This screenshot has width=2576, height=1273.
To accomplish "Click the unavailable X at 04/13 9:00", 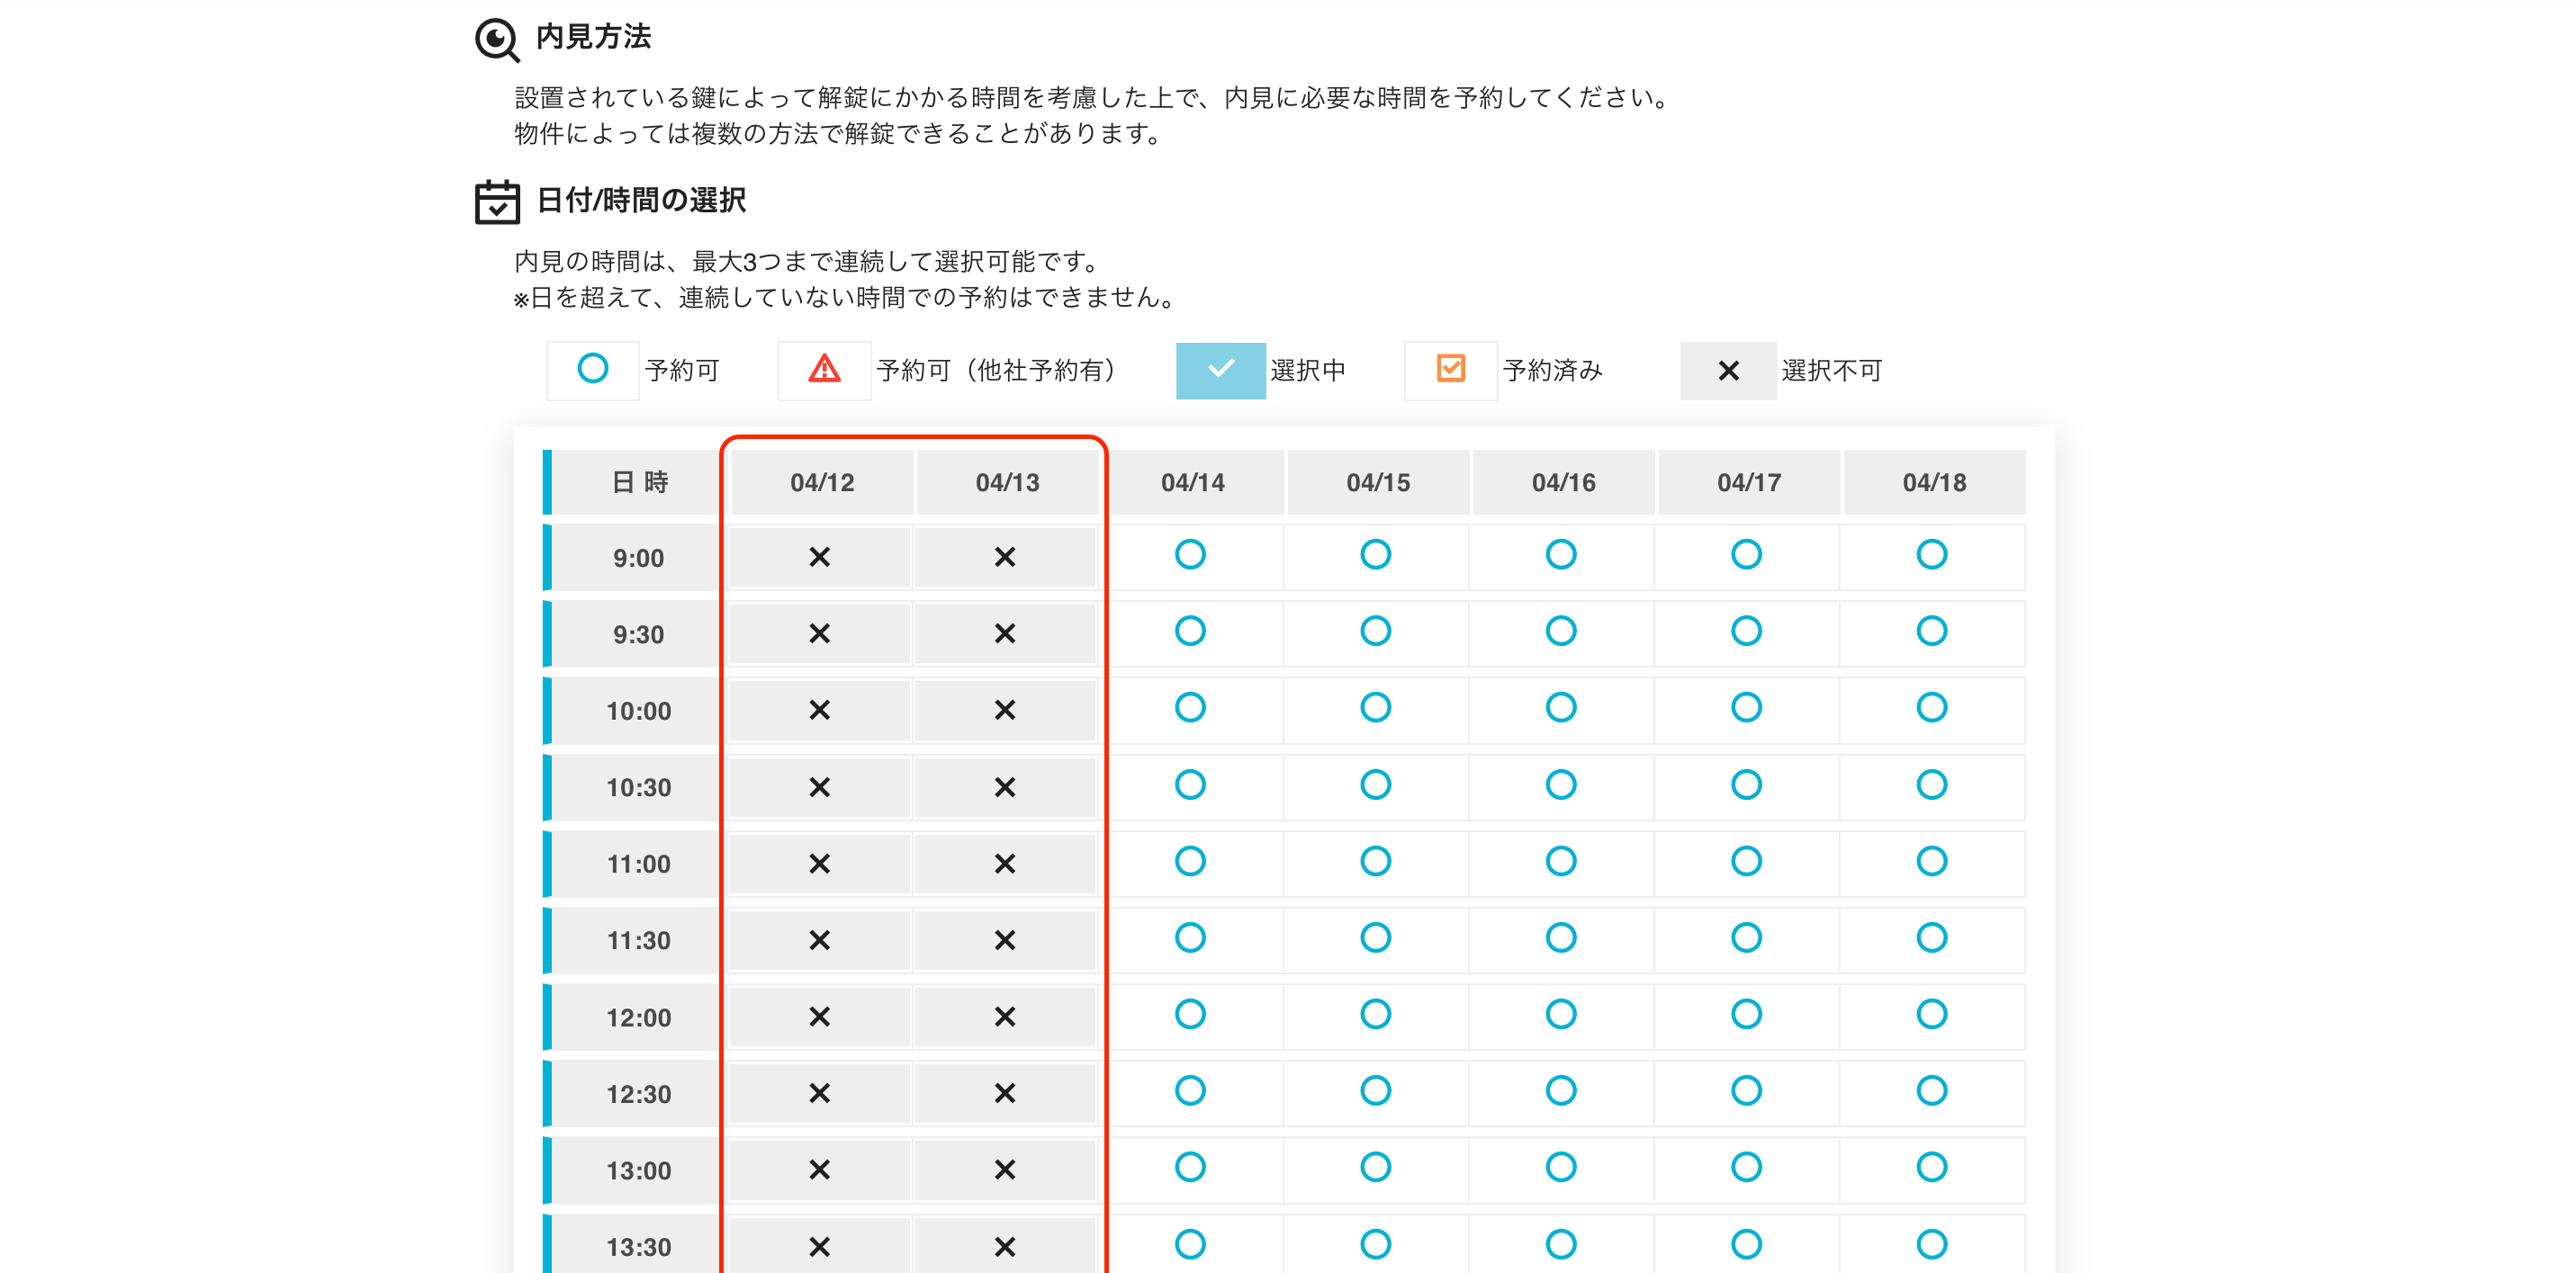I will [1005, 558].
